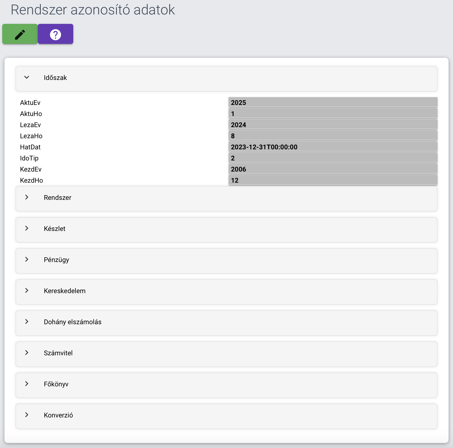Click the KezdHo field with value 12
Viewport: 453px width, 448px height.
click(333, 180)
